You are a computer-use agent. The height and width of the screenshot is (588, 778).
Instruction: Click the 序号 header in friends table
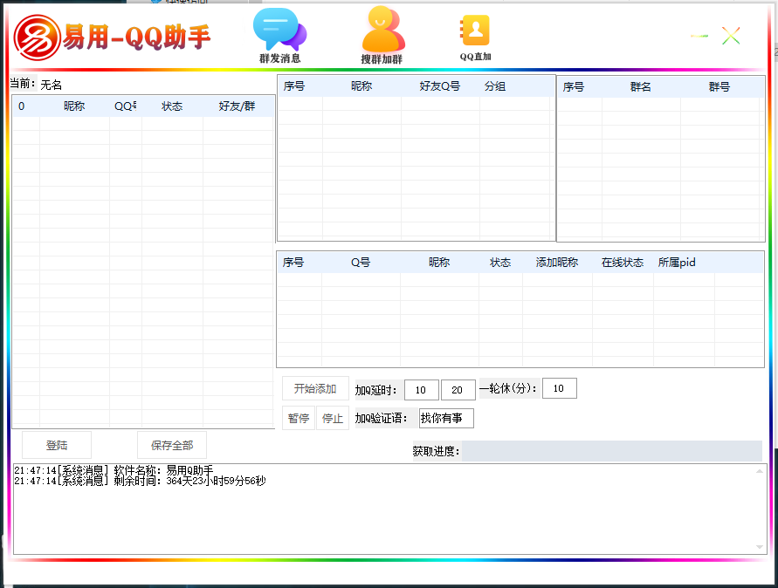tap(293, 86)
